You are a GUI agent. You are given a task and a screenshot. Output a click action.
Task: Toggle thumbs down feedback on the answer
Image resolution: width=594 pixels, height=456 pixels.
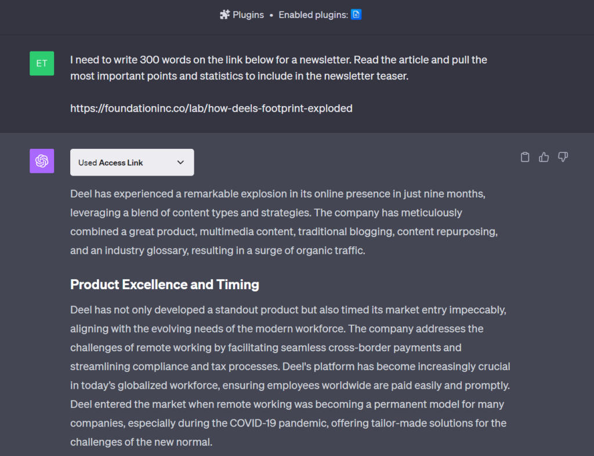[x=563, y=157]
